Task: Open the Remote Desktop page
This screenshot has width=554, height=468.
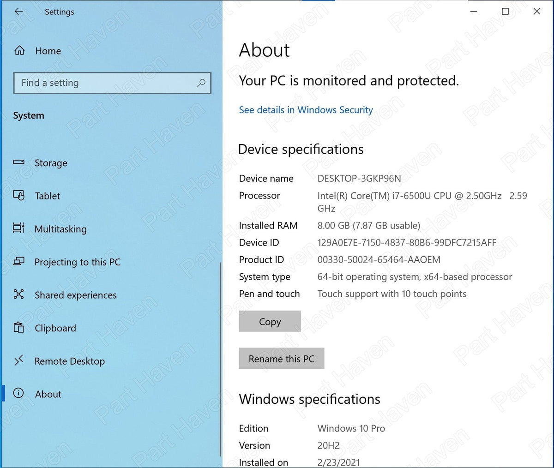Action: coord(70,361)
